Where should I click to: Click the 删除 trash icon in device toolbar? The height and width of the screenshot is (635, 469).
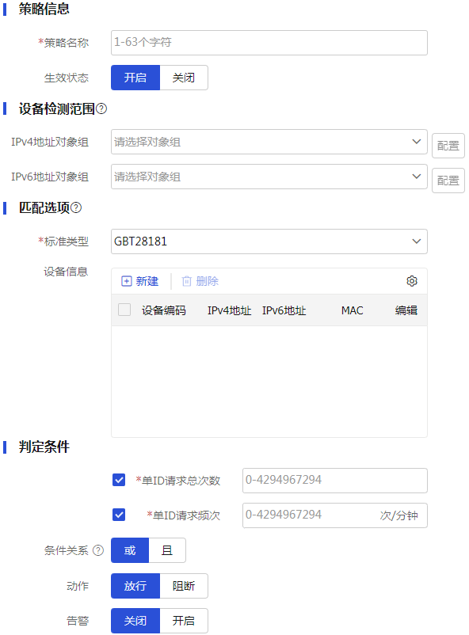click(186, 281)
